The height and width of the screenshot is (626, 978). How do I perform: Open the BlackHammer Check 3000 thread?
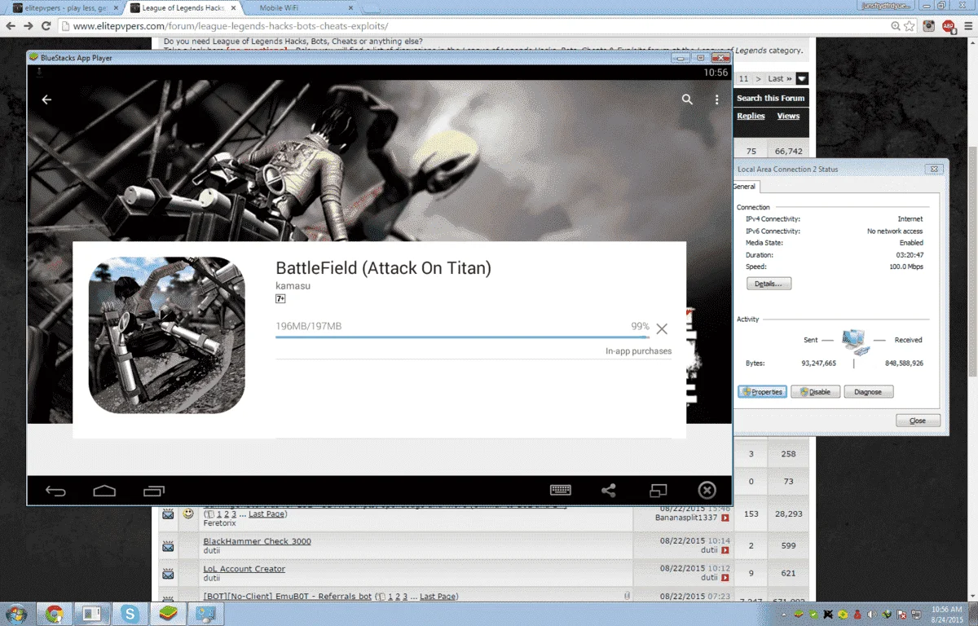tap(257, 541)
